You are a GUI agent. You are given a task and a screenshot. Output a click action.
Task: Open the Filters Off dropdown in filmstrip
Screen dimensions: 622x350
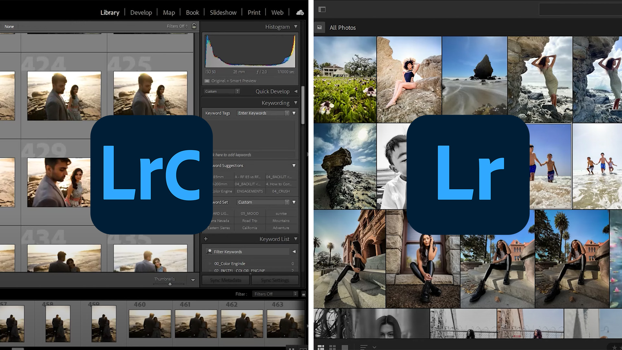click(x=275, y=294)
